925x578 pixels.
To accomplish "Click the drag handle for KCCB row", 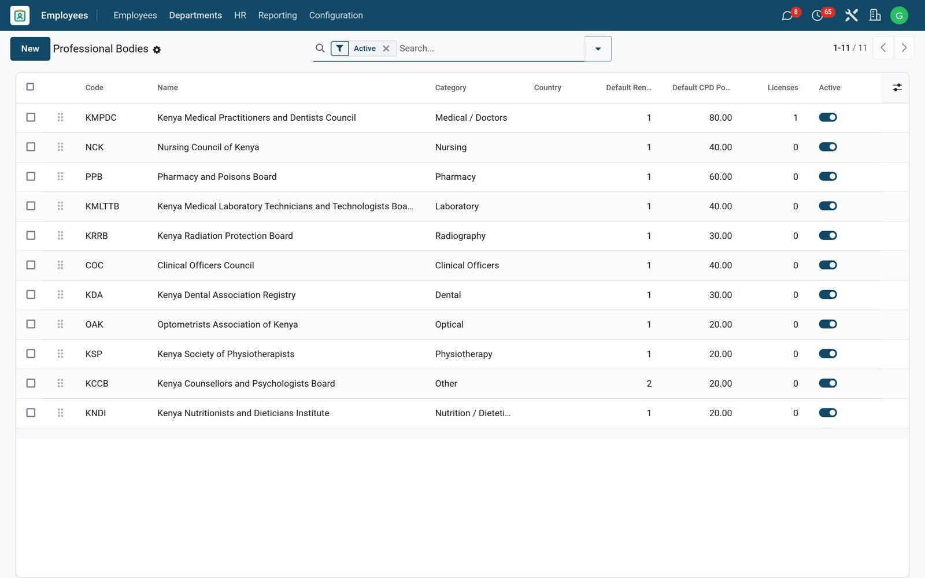I will tap(60, 383).
